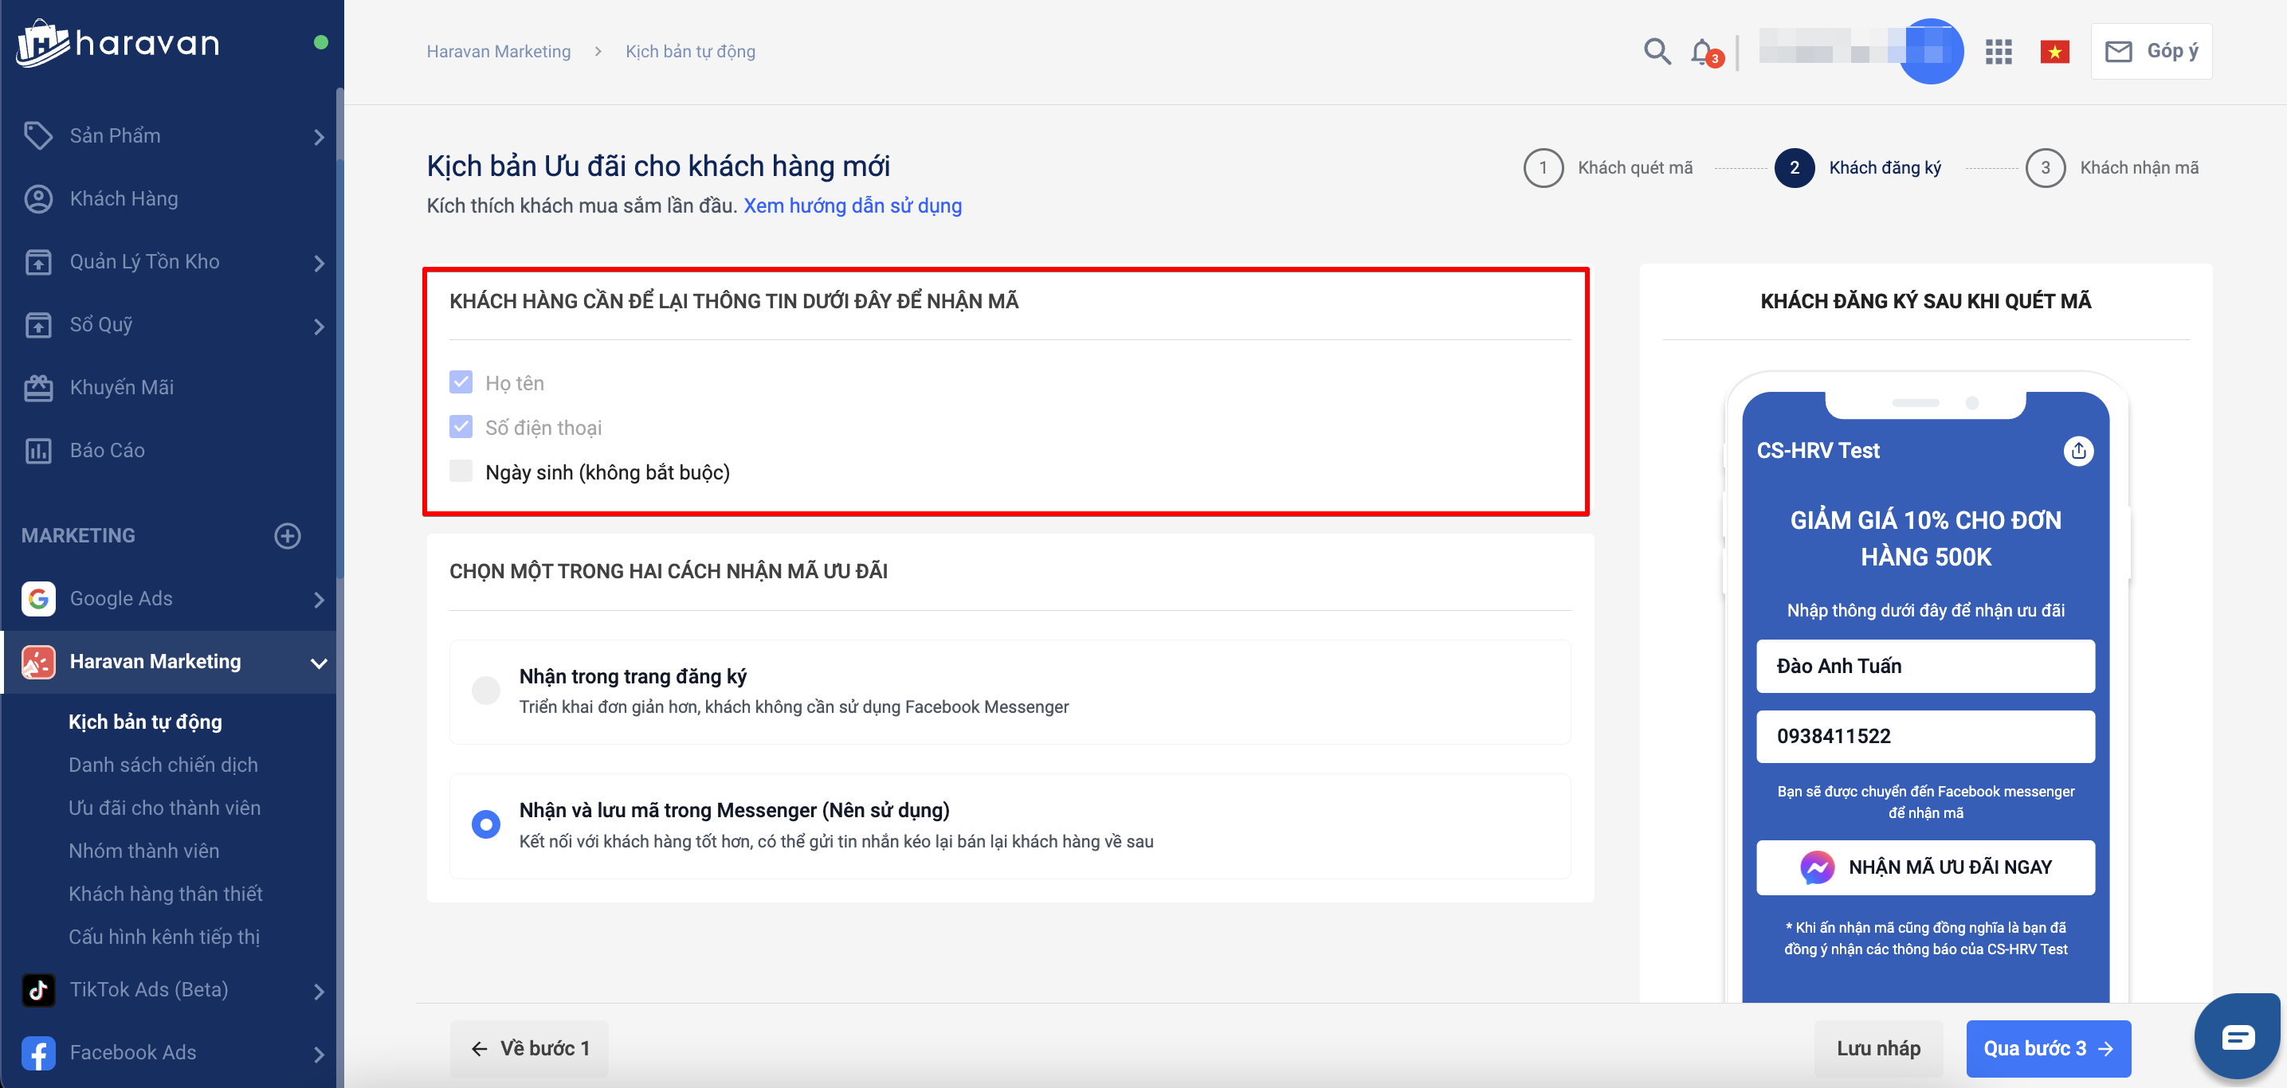
Task: Expand the Google Ads chevron
Action: [x=319, y=600]
